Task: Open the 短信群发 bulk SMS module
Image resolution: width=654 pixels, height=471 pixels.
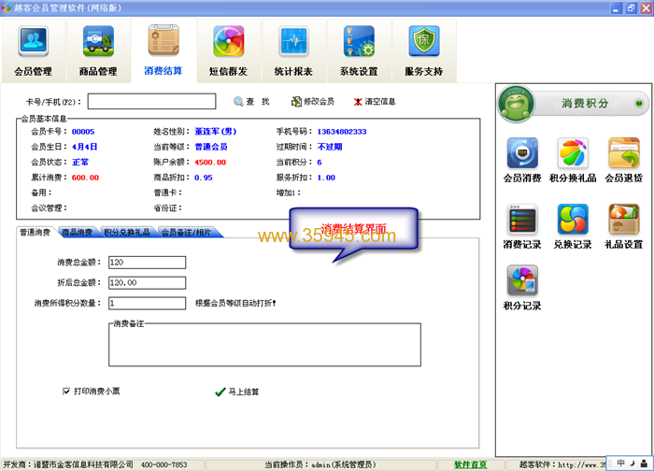Action: point(228,51)
